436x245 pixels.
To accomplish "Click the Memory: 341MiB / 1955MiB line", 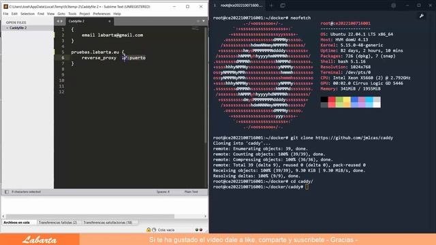I will (350, 89).
